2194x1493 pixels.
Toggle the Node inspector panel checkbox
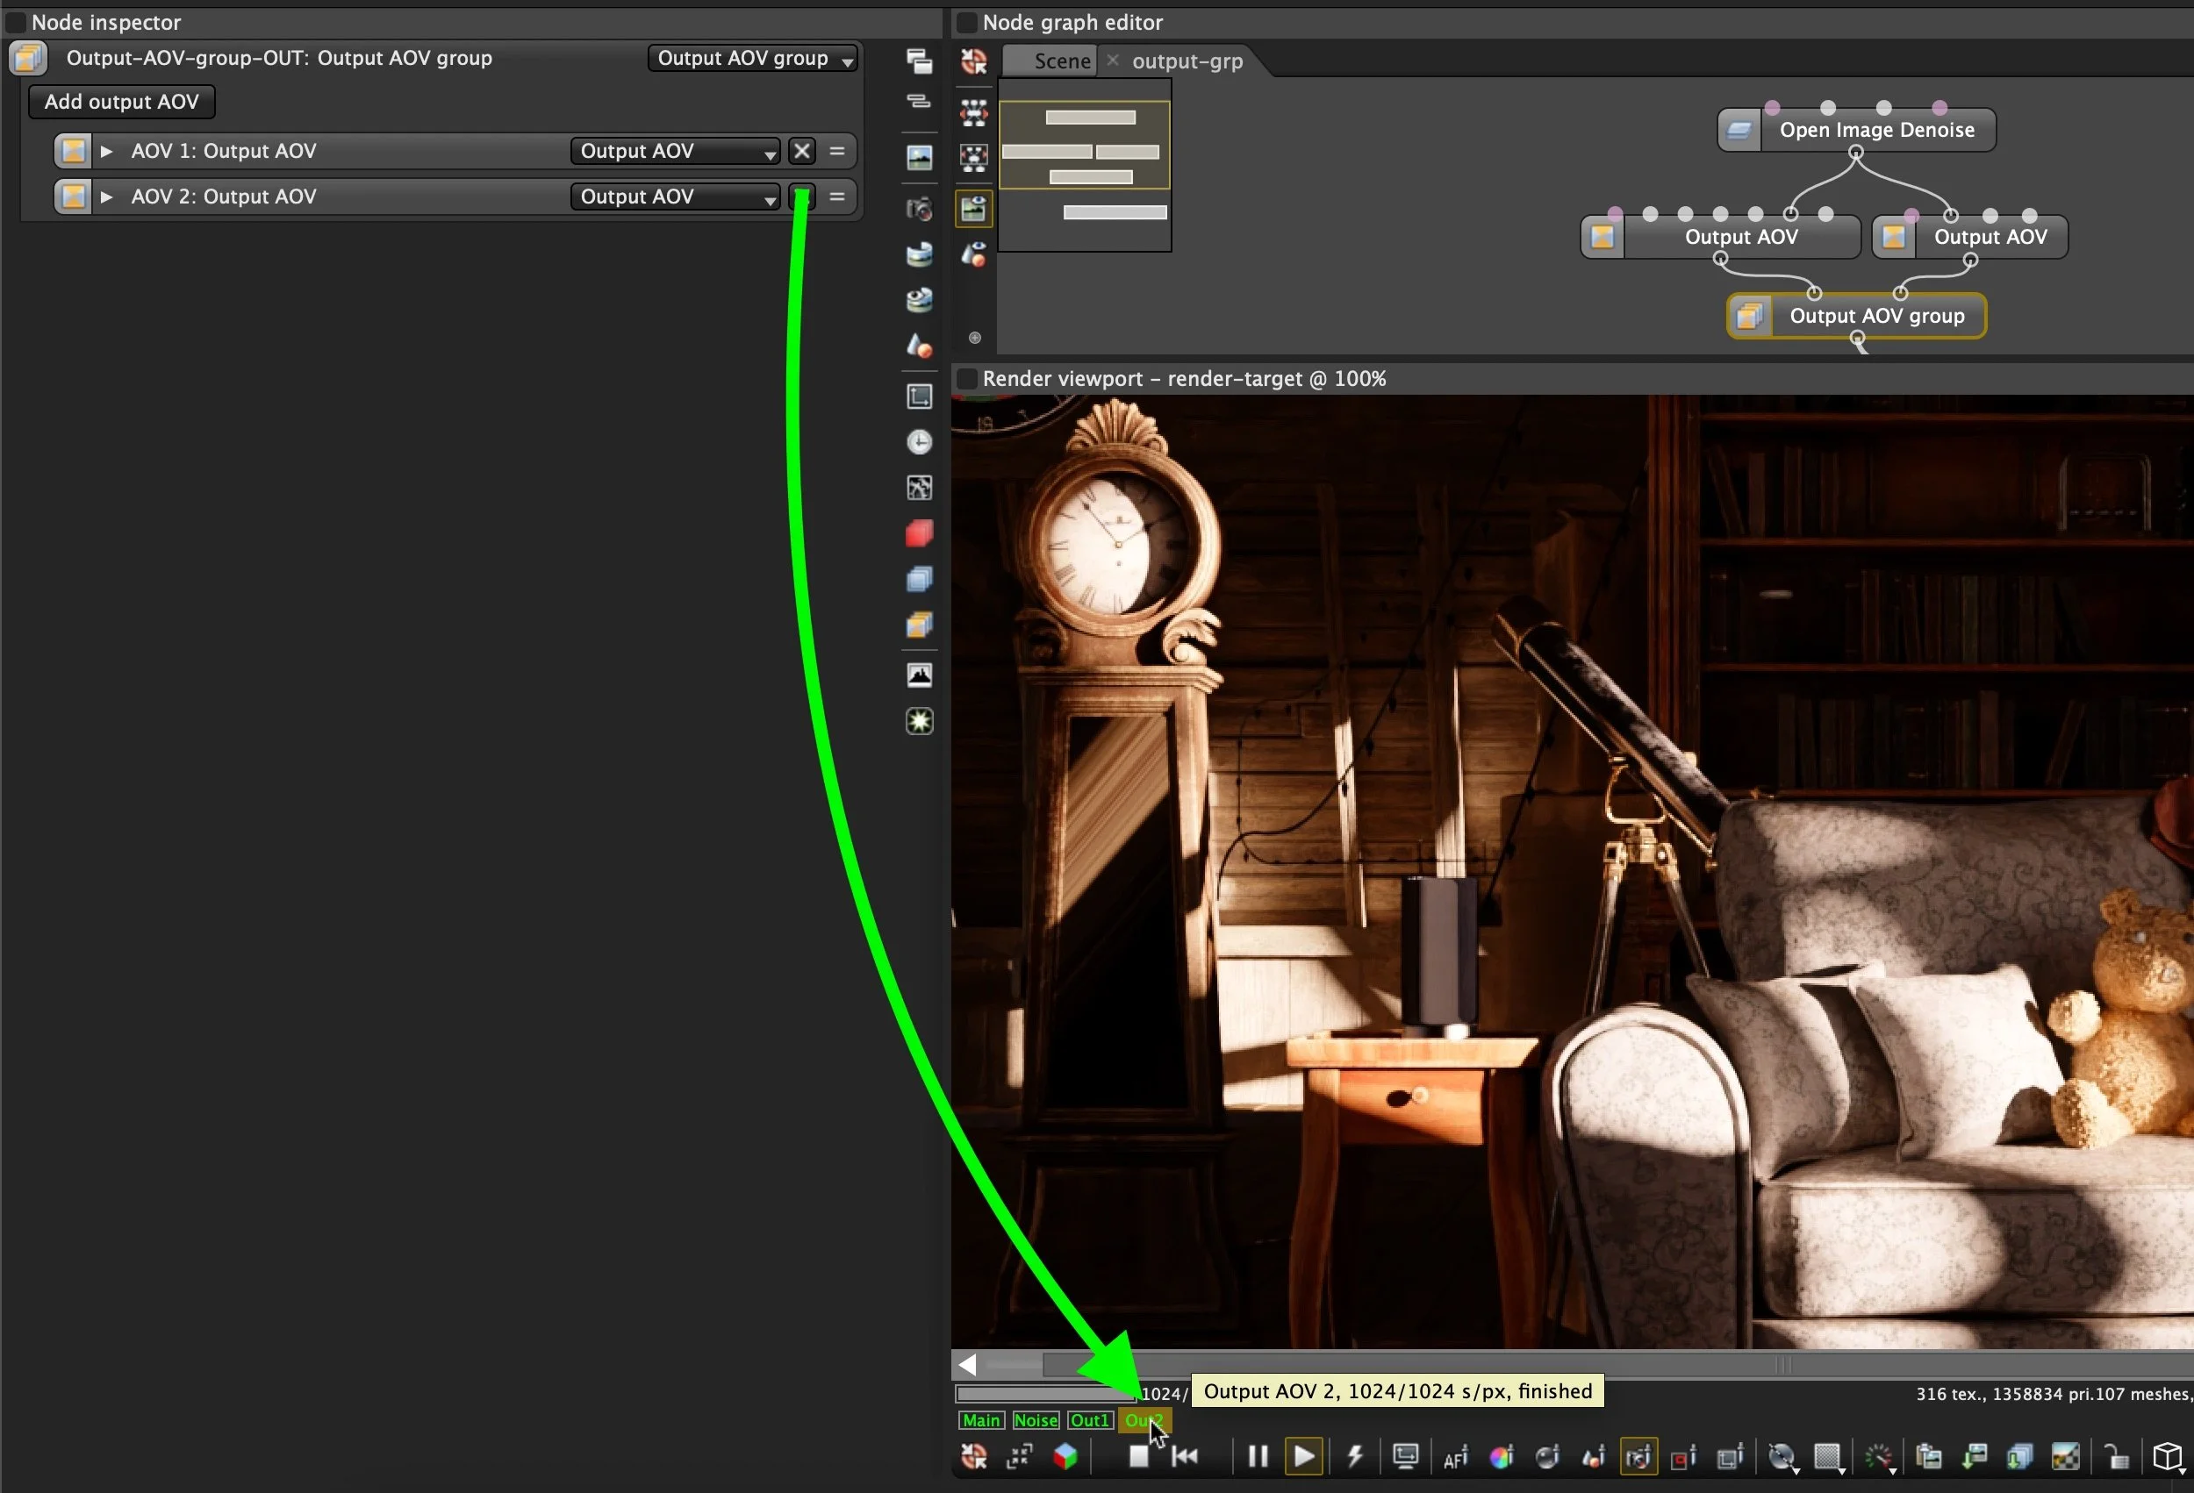(x=16, y=23)
